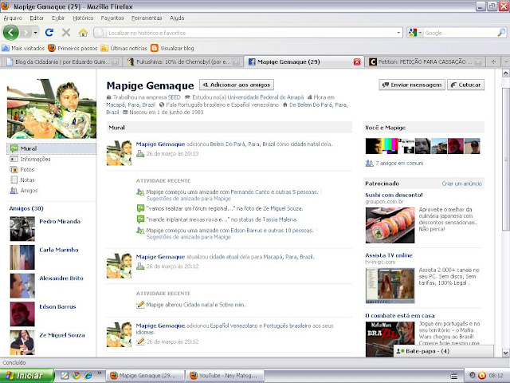Open the Exibir menu
The height and width of the screenshot is (383, 510).
click(58, 18)
